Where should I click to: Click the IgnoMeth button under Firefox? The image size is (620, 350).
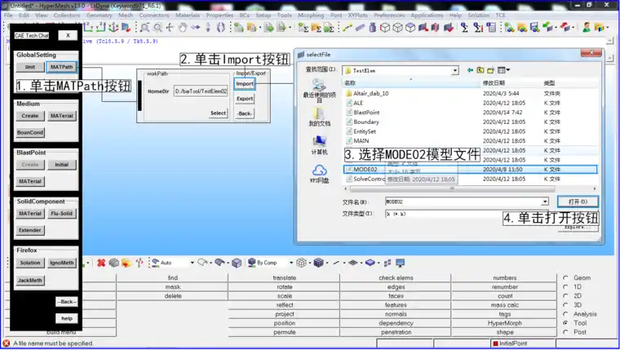coord(62,263)
